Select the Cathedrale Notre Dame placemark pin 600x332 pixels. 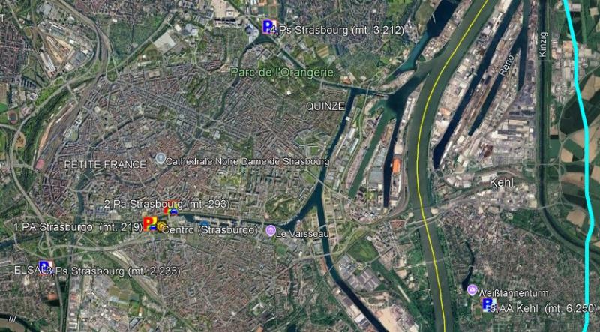click(160, 158)
